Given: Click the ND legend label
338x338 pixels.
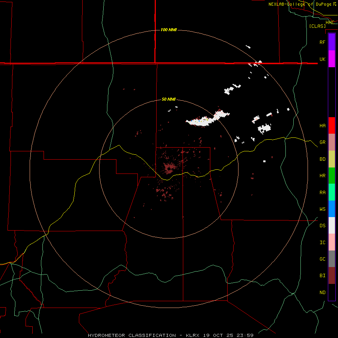Looking at the screenshot, I should click(x=322, y=293).
